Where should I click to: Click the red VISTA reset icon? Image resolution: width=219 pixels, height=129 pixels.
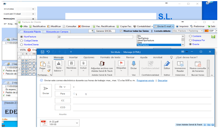coord(29,50)
